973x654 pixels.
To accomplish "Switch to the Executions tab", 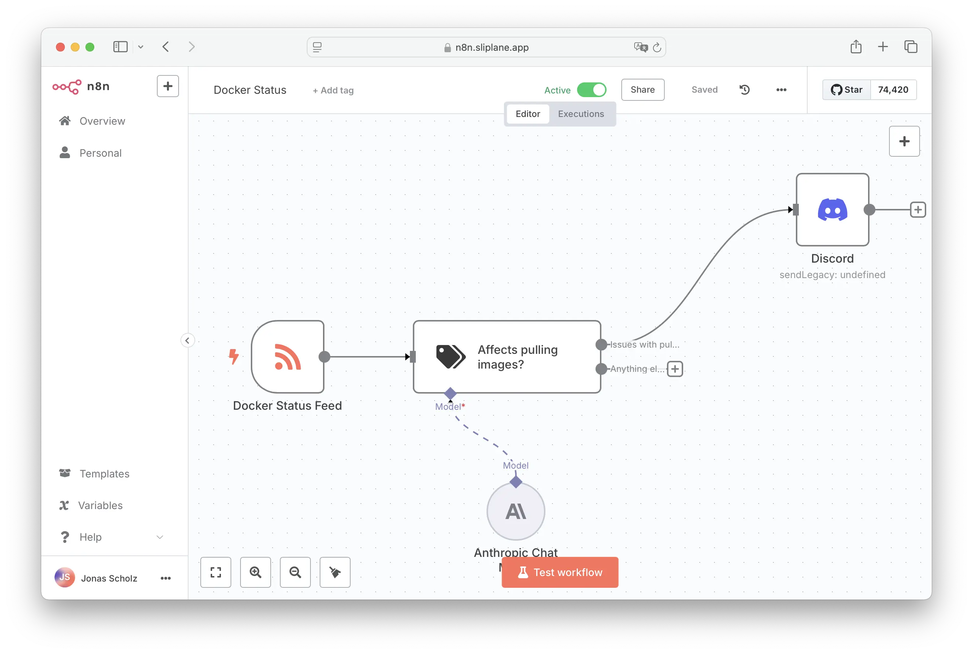I will pos(580,114).
